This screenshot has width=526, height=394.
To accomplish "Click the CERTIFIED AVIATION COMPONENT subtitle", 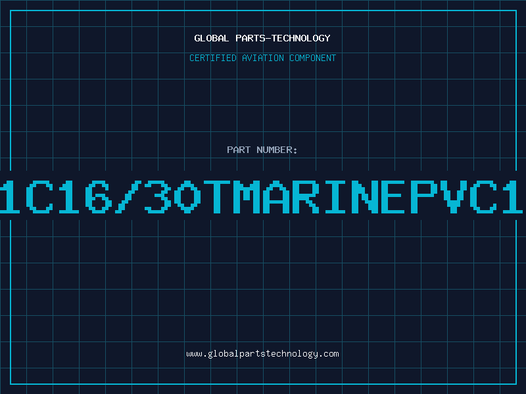I will click(262, 58).
